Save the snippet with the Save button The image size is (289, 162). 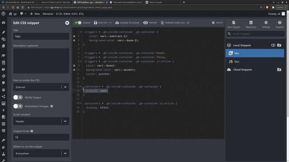click(x=103, y=22)
